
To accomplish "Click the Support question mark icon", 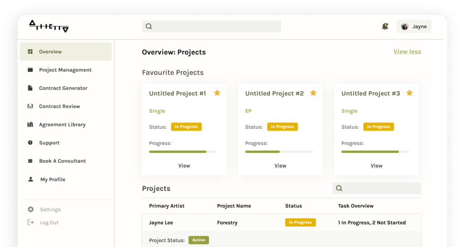I will pos(30,143).
